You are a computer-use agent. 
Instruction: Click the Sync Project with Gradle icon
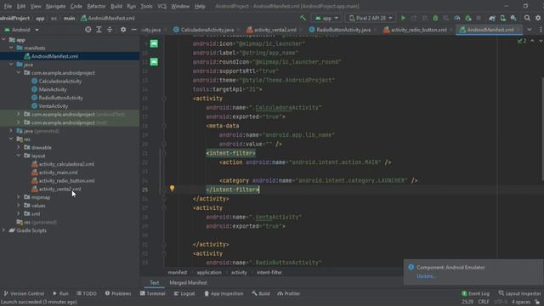492,18
